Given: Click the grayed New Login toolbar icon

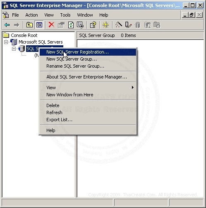Looking at the screenshot, I should pyautogui.click(x=147, y=25).
